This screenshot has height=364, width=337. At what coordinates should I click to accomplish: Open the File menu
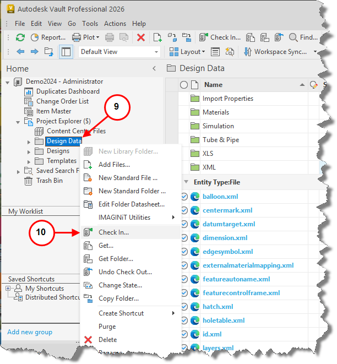pos(20,24)
